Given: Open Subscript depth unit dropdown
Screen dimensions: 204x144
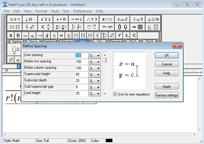Looking at the screenshot, I should pos(95,81).
